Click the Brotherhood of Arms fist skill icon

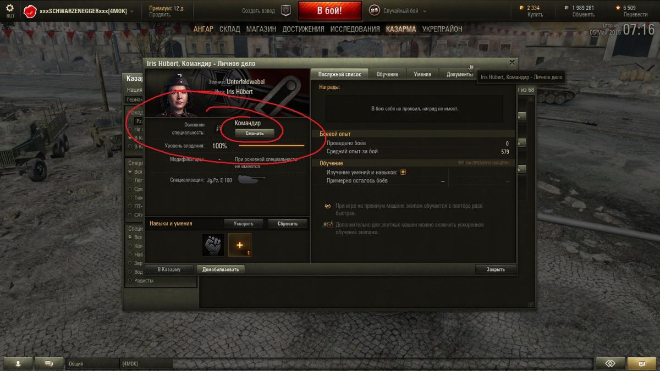coord(213,245)
